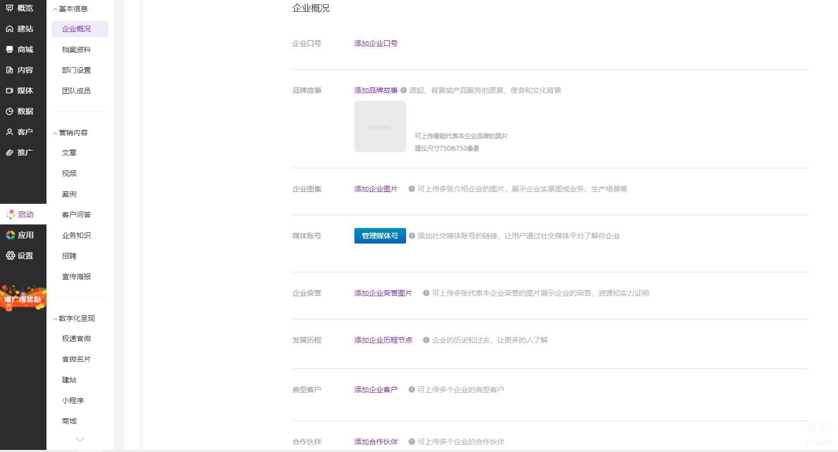The image size is (838, 452).
Task: Open the 建站 site builder icon
Action: [x=10, y=29]
